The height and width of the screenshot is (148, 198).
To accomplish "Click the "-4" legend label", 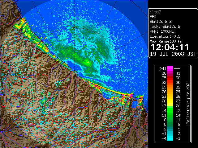I will (x=164, y=138).
